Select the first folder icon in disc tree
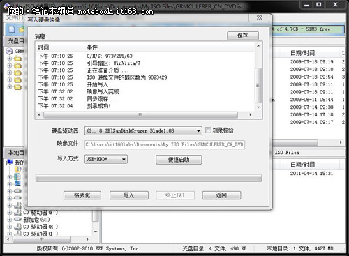Screen dimensions: 349x256 pos(17,59)
